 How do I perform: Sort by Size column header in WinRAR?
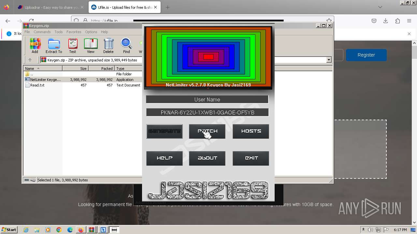tap(75, 68)
